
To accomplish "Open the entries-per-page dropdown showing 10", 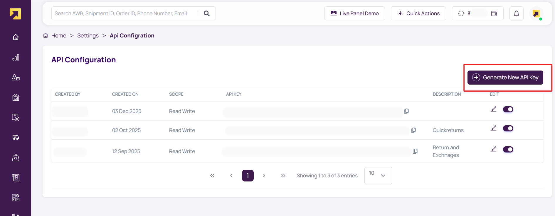I will [378, 175].
